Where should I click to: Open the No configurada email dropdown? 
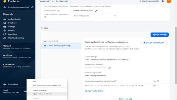(95, 16)
